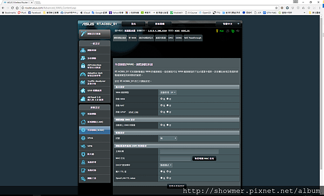The width and height of the screenshot is (324, 196).
Task: Reload the page with browser refresh icon
Action: pyautogui.click(x=12, y=8)
